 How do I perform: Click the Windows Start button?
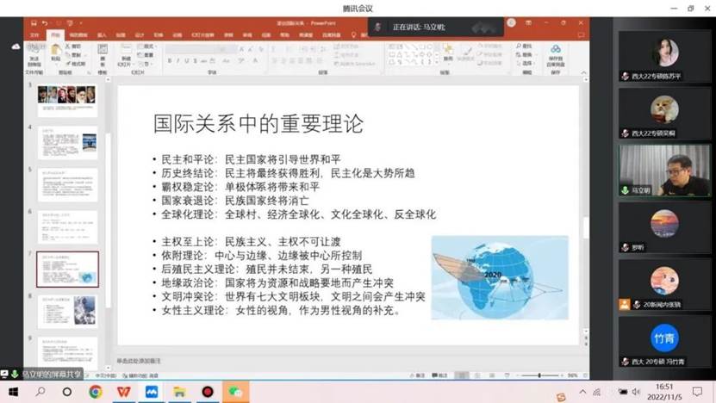pyautogui.click(x=12, y=392)
